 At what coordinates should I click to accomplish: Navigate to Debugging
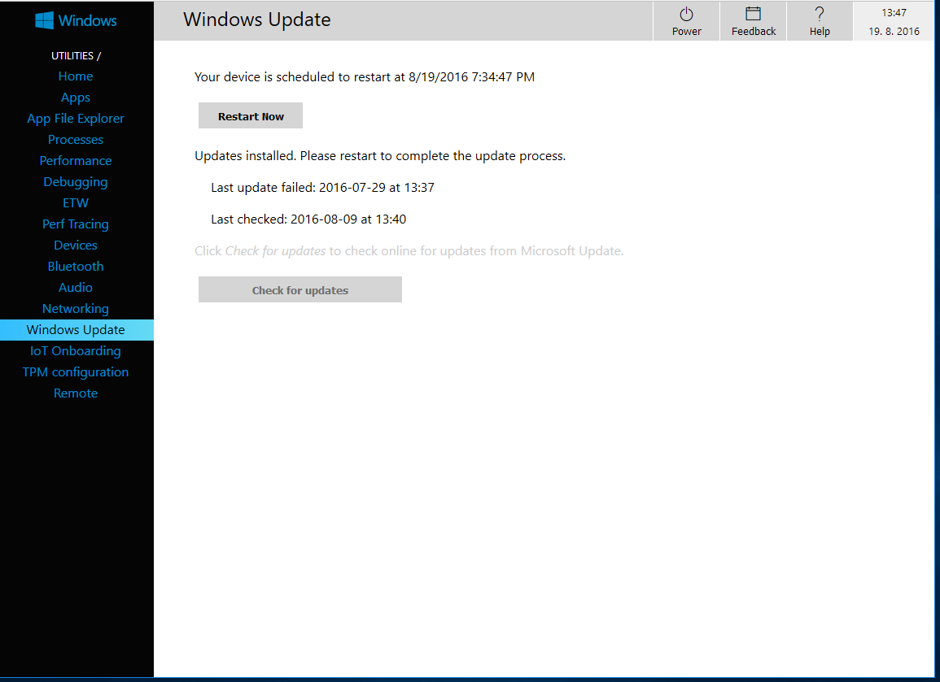(x=76, y=181)
